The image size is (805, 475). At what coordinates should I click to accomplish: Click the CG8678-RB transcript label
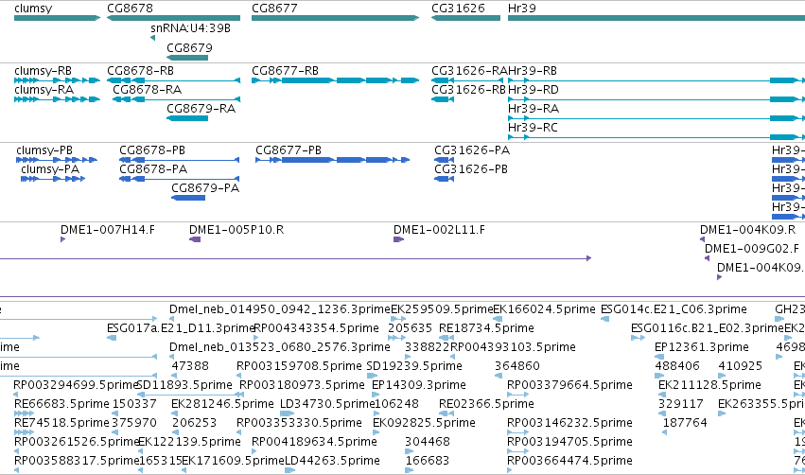click(140, 71)
